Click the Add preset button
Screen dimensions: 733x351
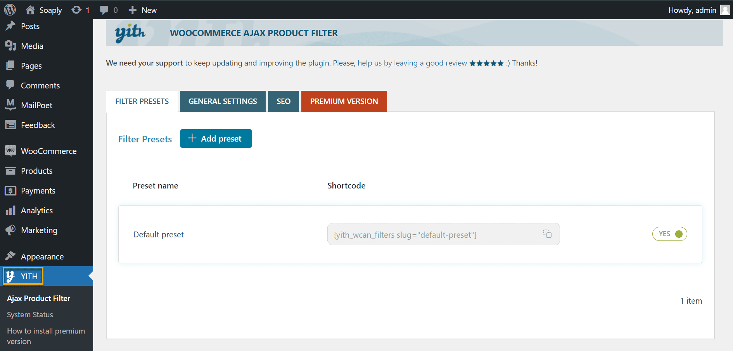pos(216,138)
